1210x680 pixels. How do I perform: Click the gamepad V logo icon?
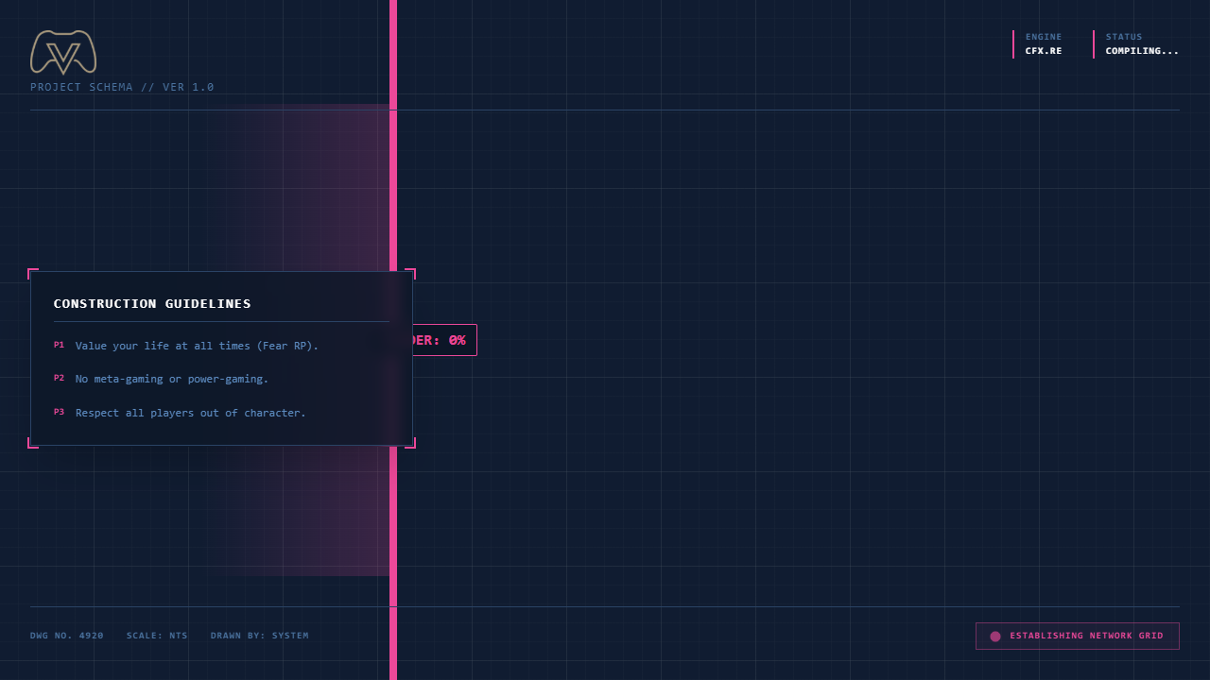63,52
